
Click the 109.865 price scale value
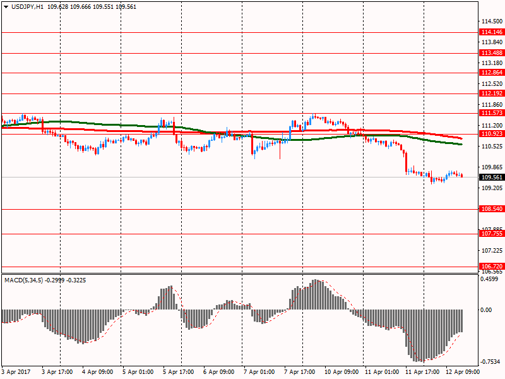click(492, 167)
